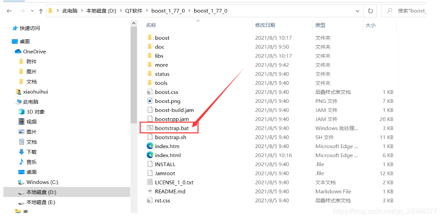Sort by 修改日期 column header

tap(265, 25)
